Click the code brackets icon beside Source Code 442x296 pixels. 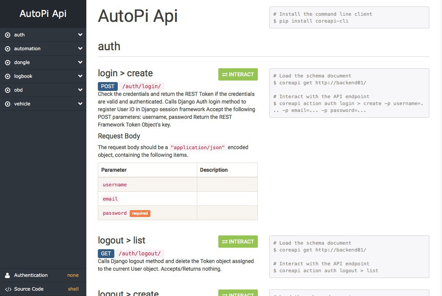(8, 289)
